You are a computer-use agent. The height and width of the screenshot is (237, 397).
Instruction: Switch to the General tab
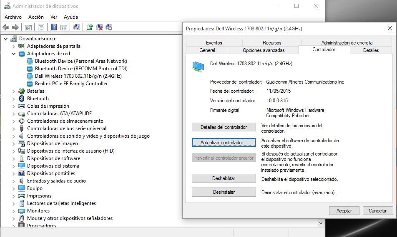[207, 50]
